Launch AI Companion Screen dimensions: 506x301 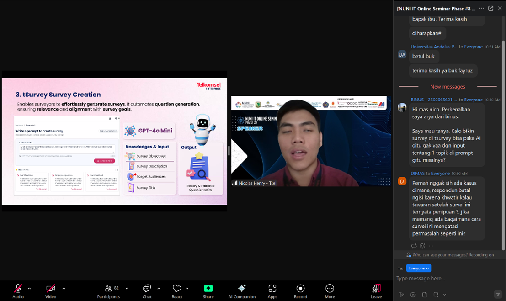click(242, 291)
